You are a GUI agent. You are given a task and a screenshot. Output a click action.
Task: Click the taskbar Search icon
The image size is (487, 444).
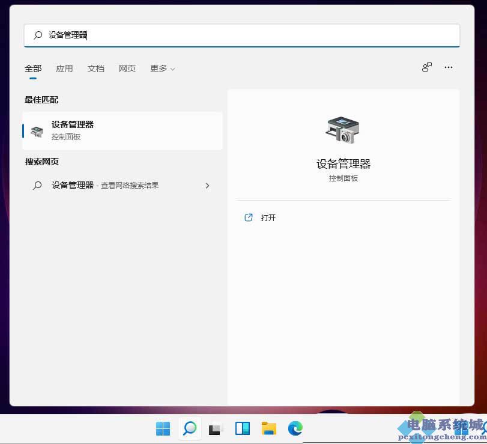pyautogui.click(x=190, y=428)
